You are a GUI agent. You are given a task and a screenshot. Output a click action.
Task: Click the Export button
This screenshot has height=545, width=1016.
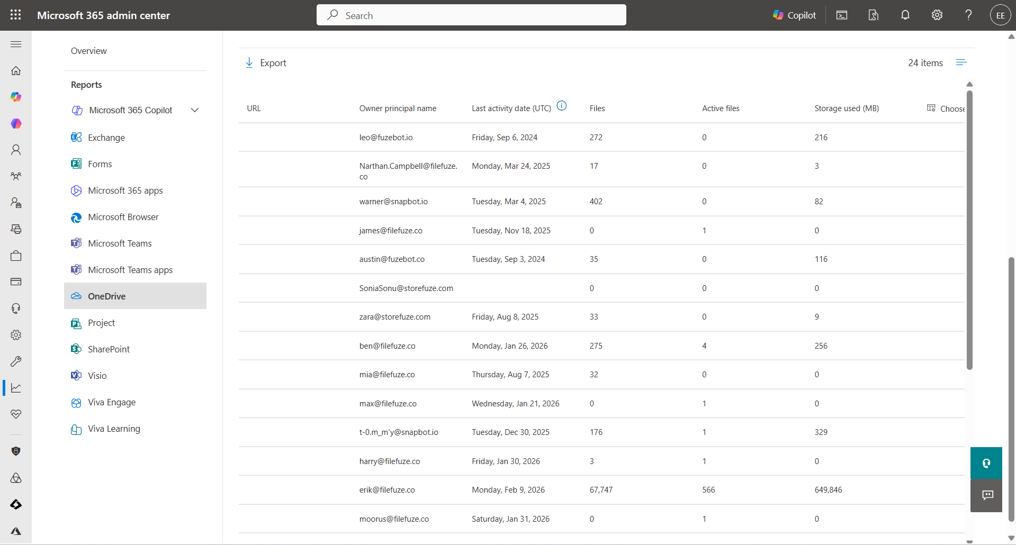coord(266,62)
